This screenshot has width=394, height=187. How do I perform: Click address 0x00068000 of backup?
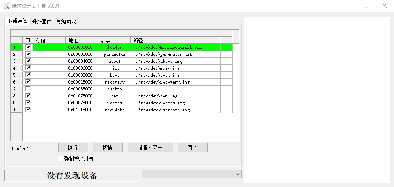pos(82,89)
